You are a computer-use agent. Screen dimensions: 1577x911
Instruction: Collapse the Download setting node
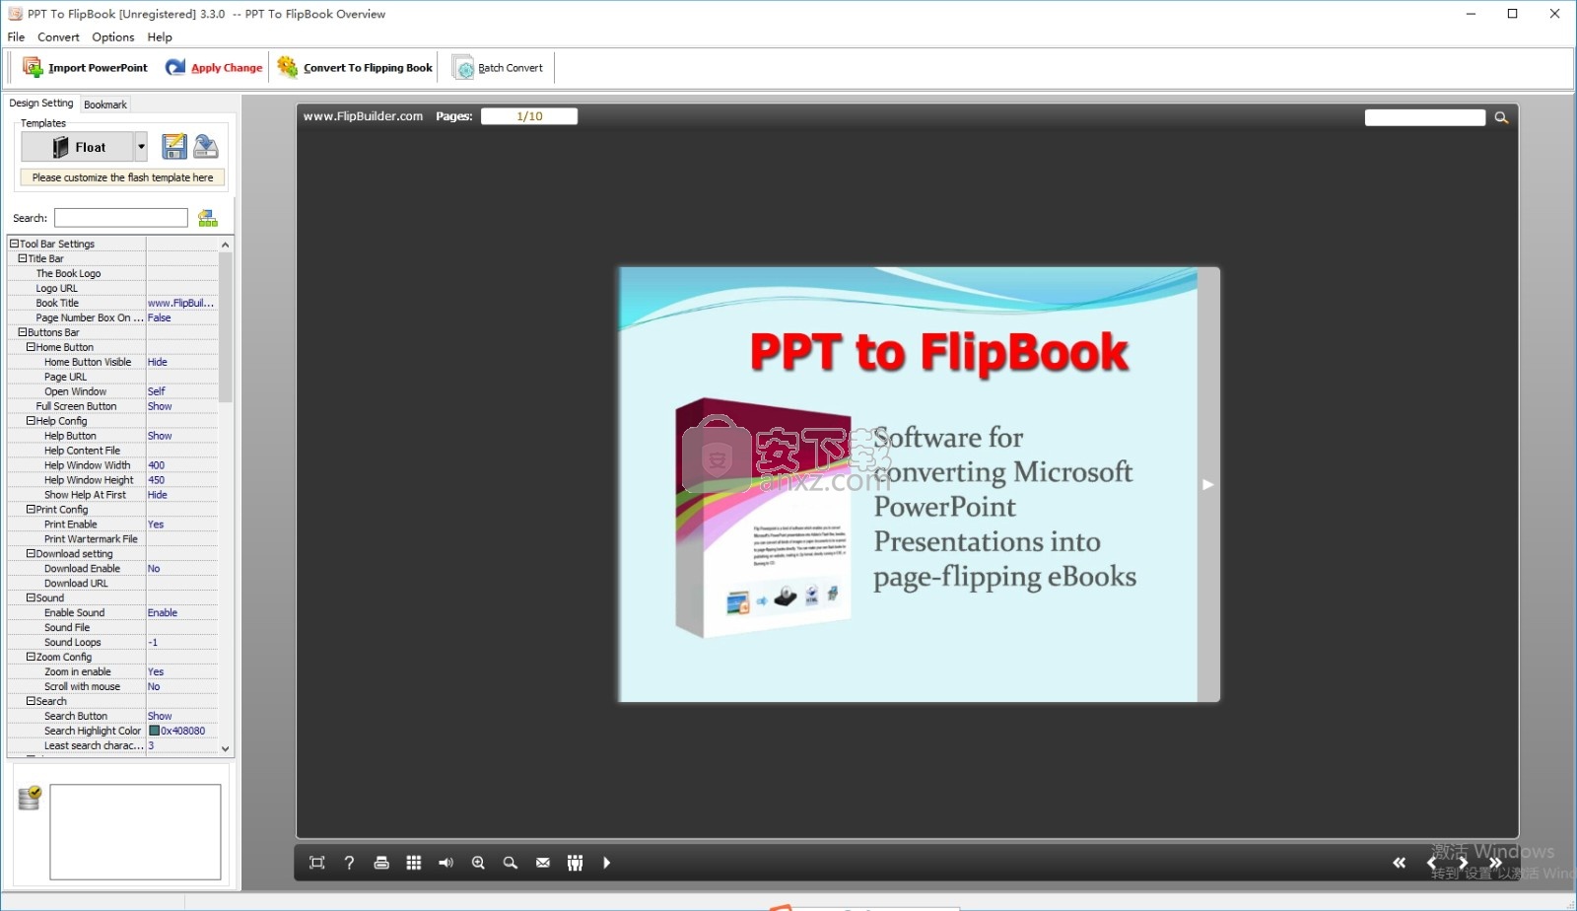click(x=31, y=554)
